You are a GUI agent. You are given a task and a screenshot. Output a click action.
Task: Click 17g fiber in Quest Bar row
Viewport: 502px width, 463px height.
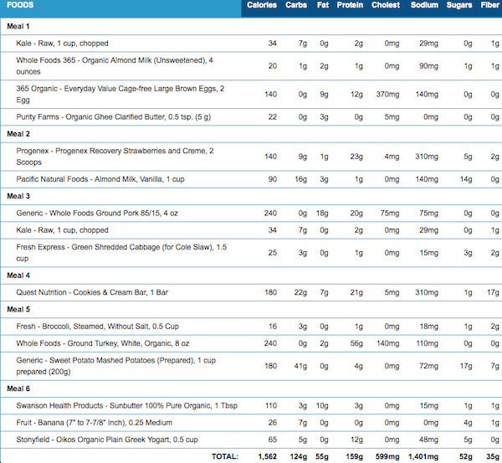(x=493, y=292)
